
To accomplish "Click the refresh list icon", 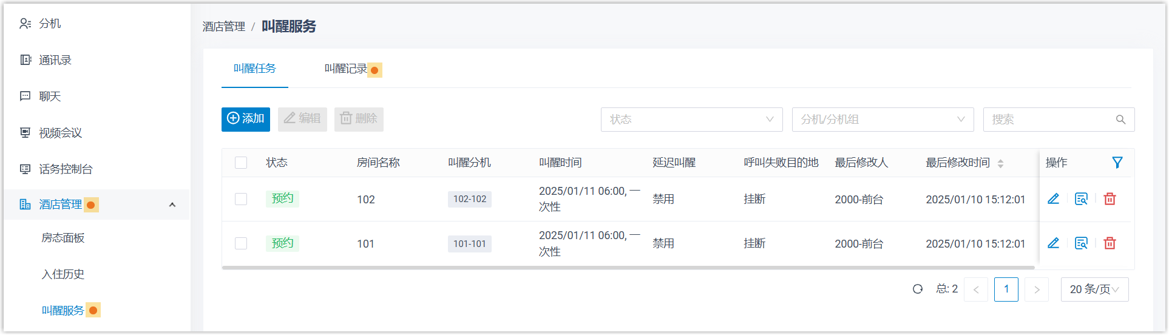I will pyautogui.click(x=918, y=289).
